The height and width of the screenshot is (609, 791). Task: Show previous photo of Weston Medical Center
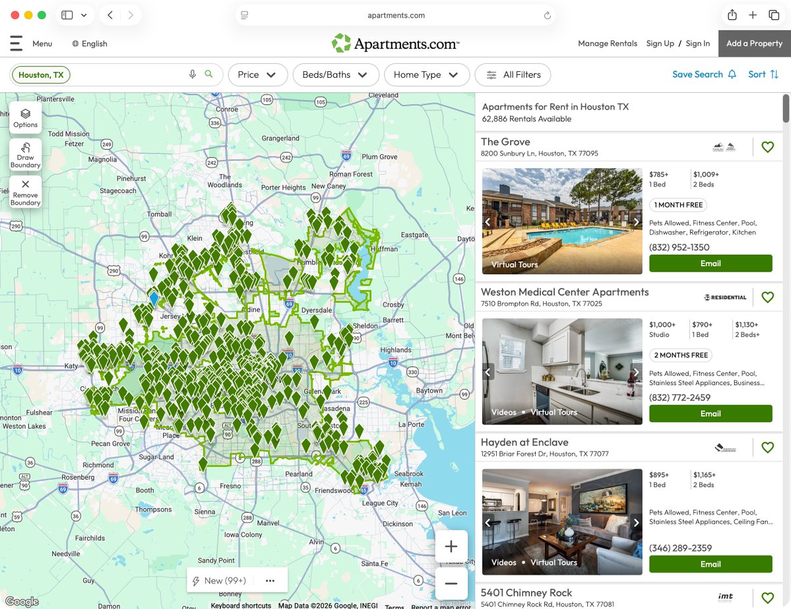tap(488, 372)
